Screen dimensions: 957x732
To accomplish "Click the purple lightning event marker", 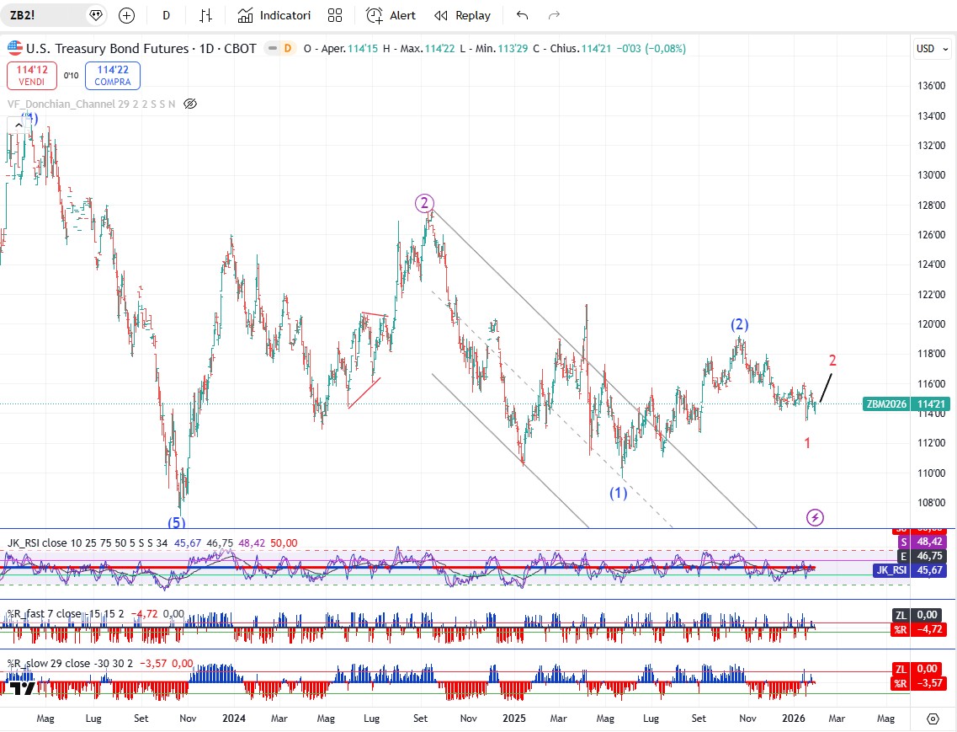I will tap(814, 517).
